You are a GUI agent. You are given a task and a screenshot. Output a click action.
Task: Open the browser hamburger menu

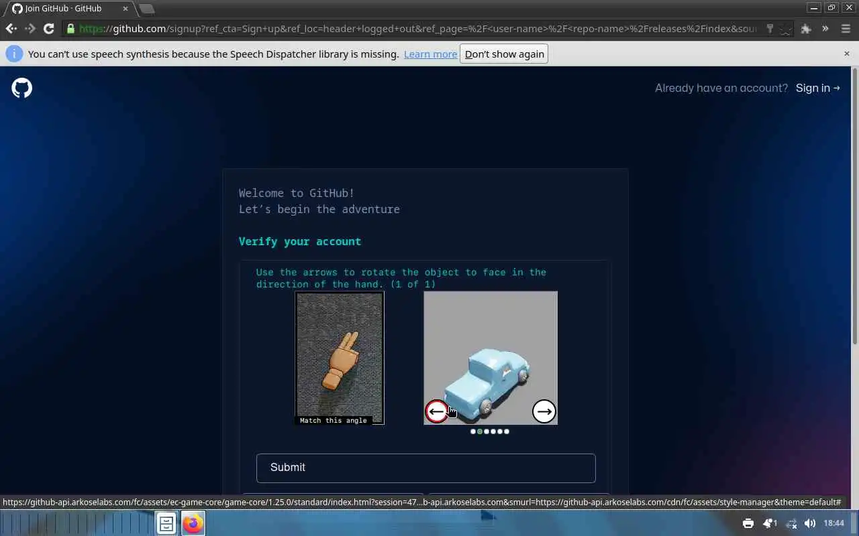(x=845, y=29)
